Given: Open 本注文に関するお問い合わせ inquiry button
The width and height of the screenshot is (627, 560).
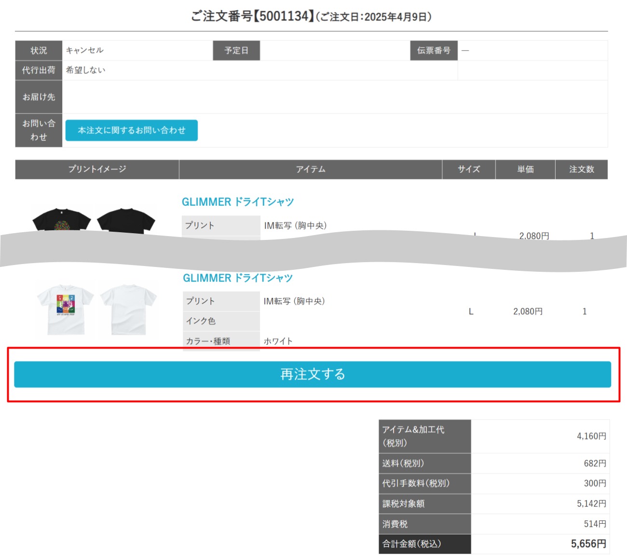Looking at the screenshot, I should point(132,130).
